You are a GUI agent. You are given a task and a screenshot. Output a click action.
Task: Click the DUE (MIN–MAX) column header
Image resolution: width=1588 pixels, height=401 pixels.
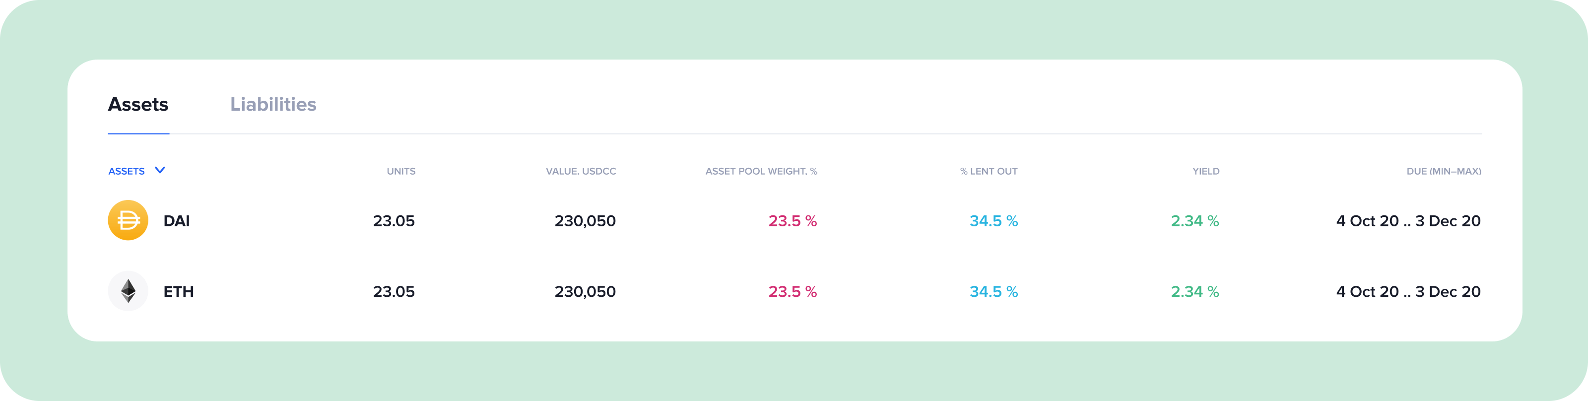click(1444, 171)
